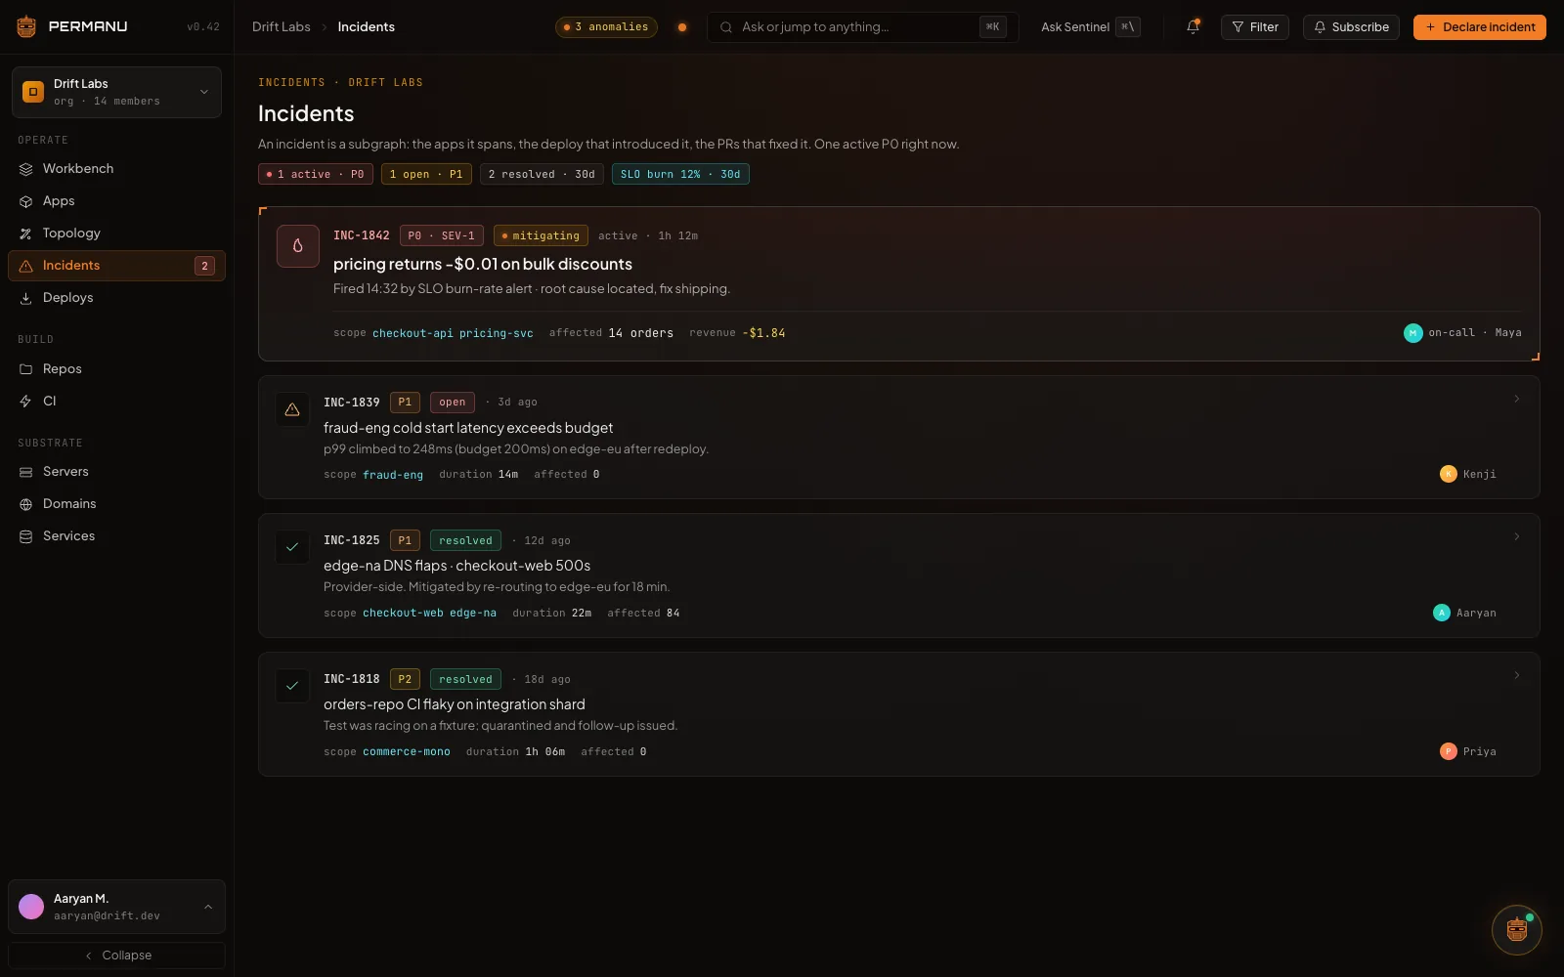This screenshot has height=977, width=1564.
Task: Click the flame icon on INC-1842
Action: [x=298, y=246]
